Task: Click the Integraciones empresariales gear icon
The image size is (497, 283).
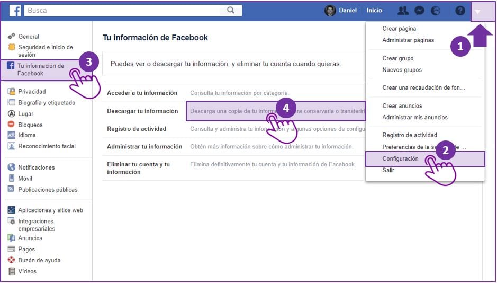Action: click(12, 221)
